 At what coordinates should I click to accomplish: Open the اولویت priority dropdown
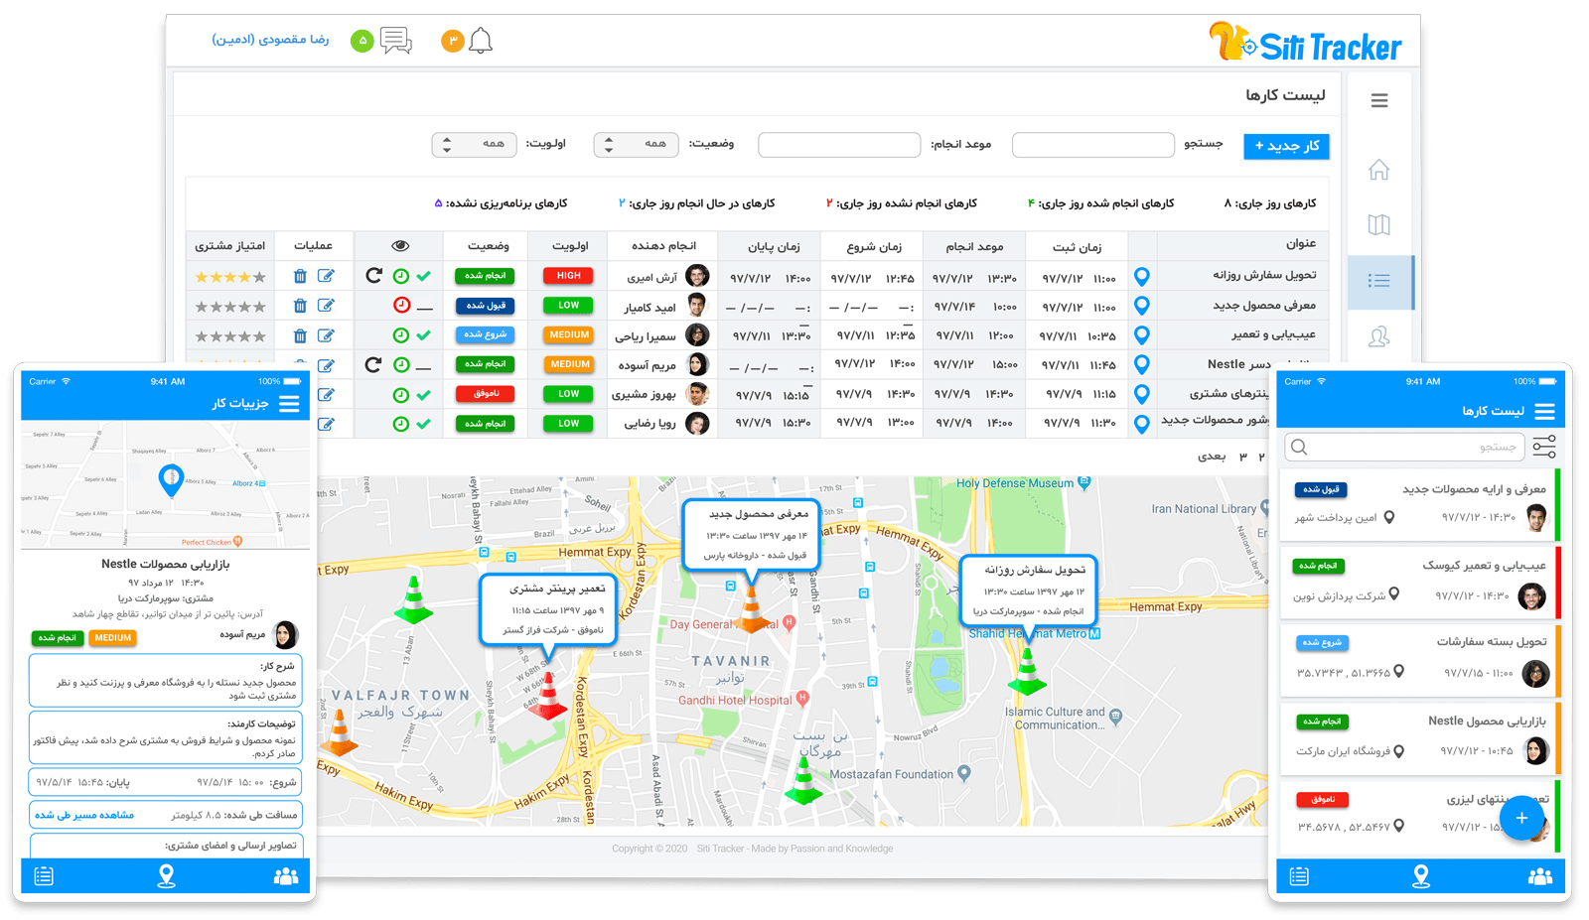pos(474,145)
